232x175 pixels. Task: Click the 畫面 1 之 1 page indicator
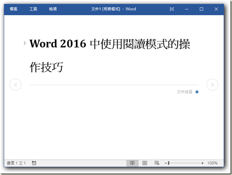pos(16,163)
